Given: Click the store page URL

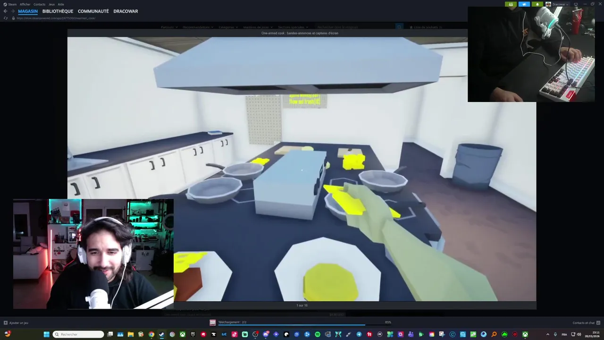Looking at the screenshot, I should pyautogui.click(x=56, y=18).
